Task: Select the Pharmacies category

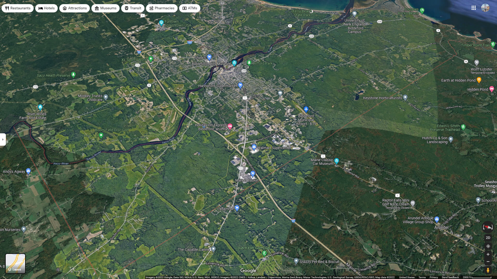Action: 162,8
